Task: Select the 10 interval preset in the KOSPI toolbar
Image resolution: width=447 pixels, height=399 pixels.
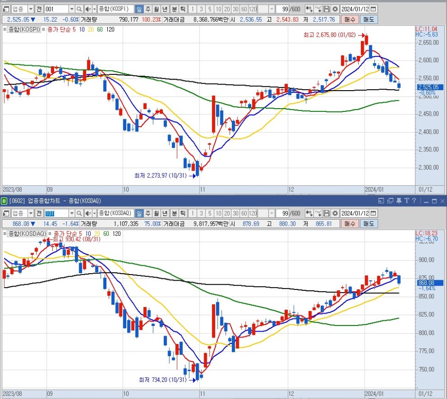Action: [218, 9]
